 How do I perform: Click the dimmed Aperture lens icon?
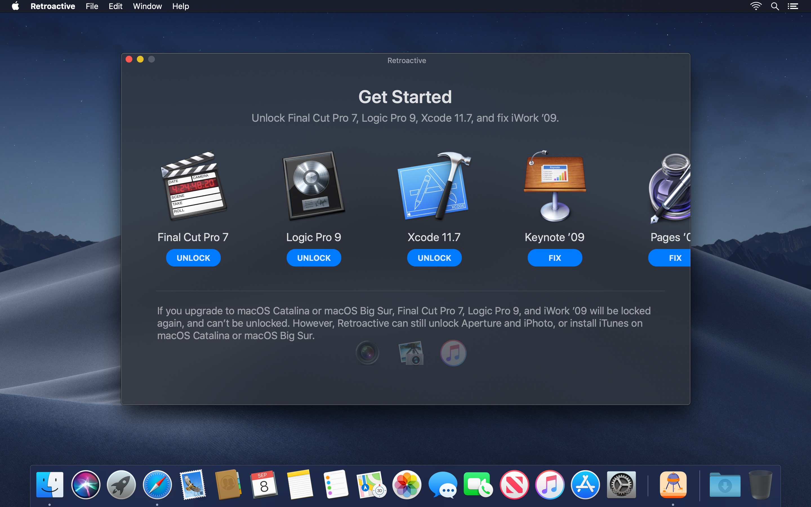(367, 353)
